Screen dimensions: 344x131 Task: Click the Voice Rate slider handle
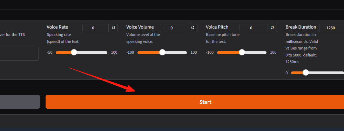pyautogui.click(x=74, y=52)
